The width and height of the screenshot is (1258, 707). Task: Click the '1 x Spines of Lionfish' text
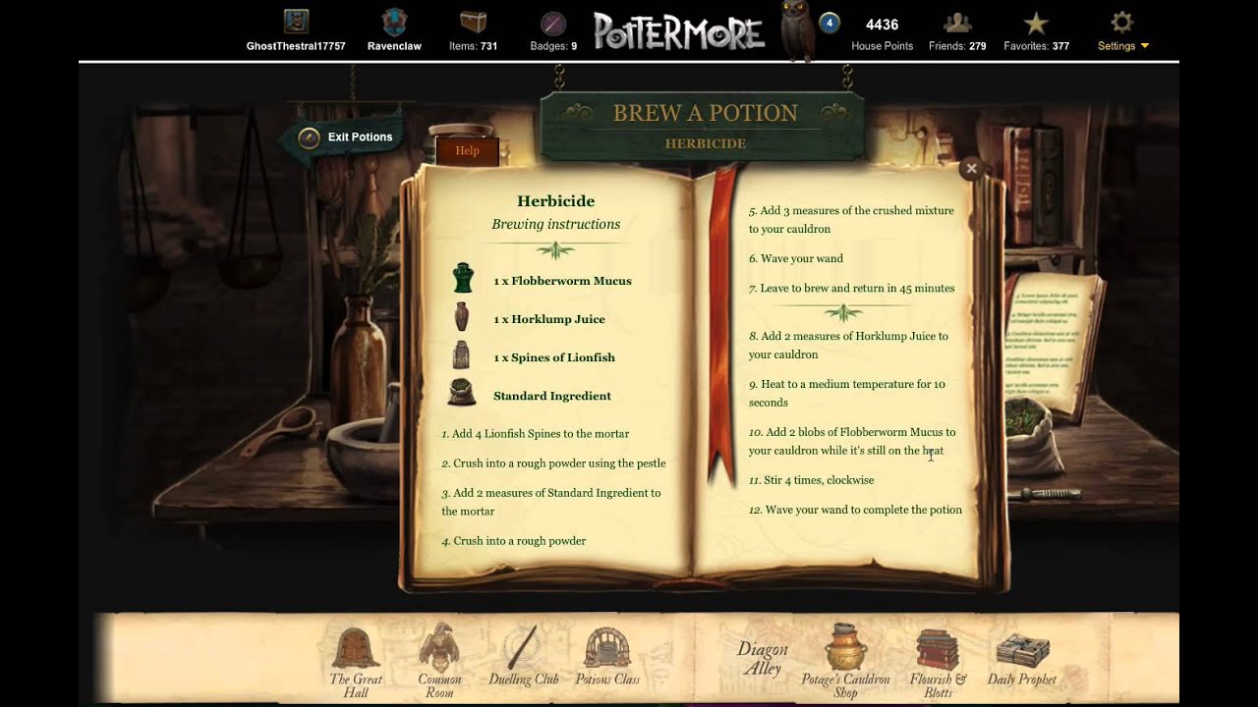(554, 357)
